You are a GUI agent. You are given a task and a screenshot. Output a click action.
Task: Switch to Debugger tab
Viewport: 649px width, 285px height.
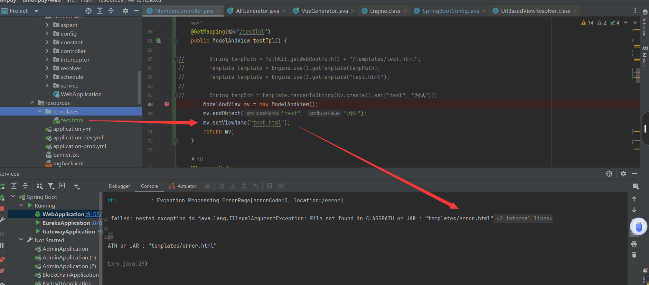[120, 186]
